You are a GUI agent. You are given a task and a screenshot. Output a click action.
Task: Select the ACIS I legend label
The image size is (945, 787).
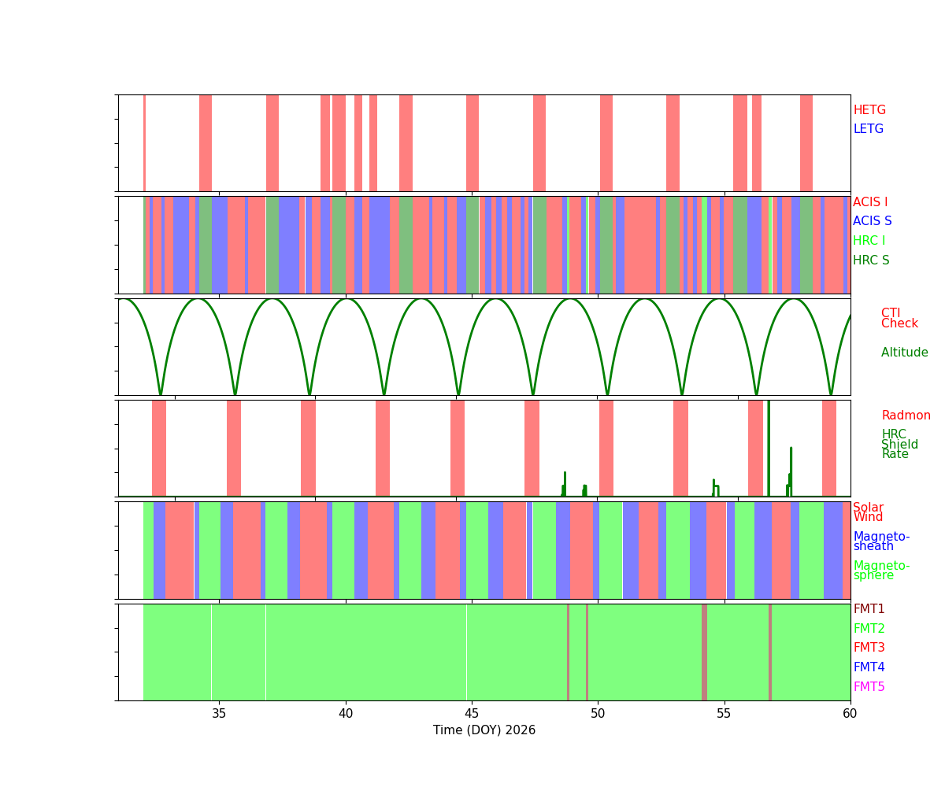coord(869,202)
